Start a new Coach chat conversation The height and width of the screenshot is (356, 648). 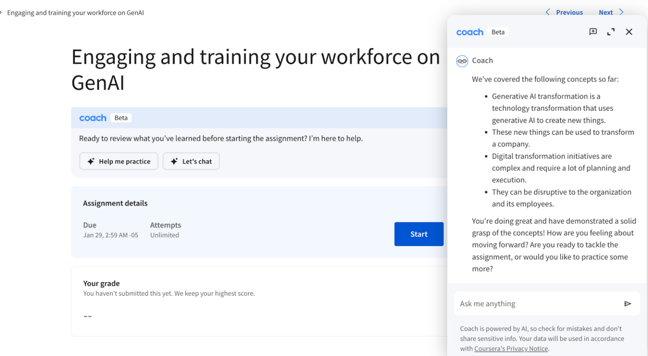[x=593, y=32]
